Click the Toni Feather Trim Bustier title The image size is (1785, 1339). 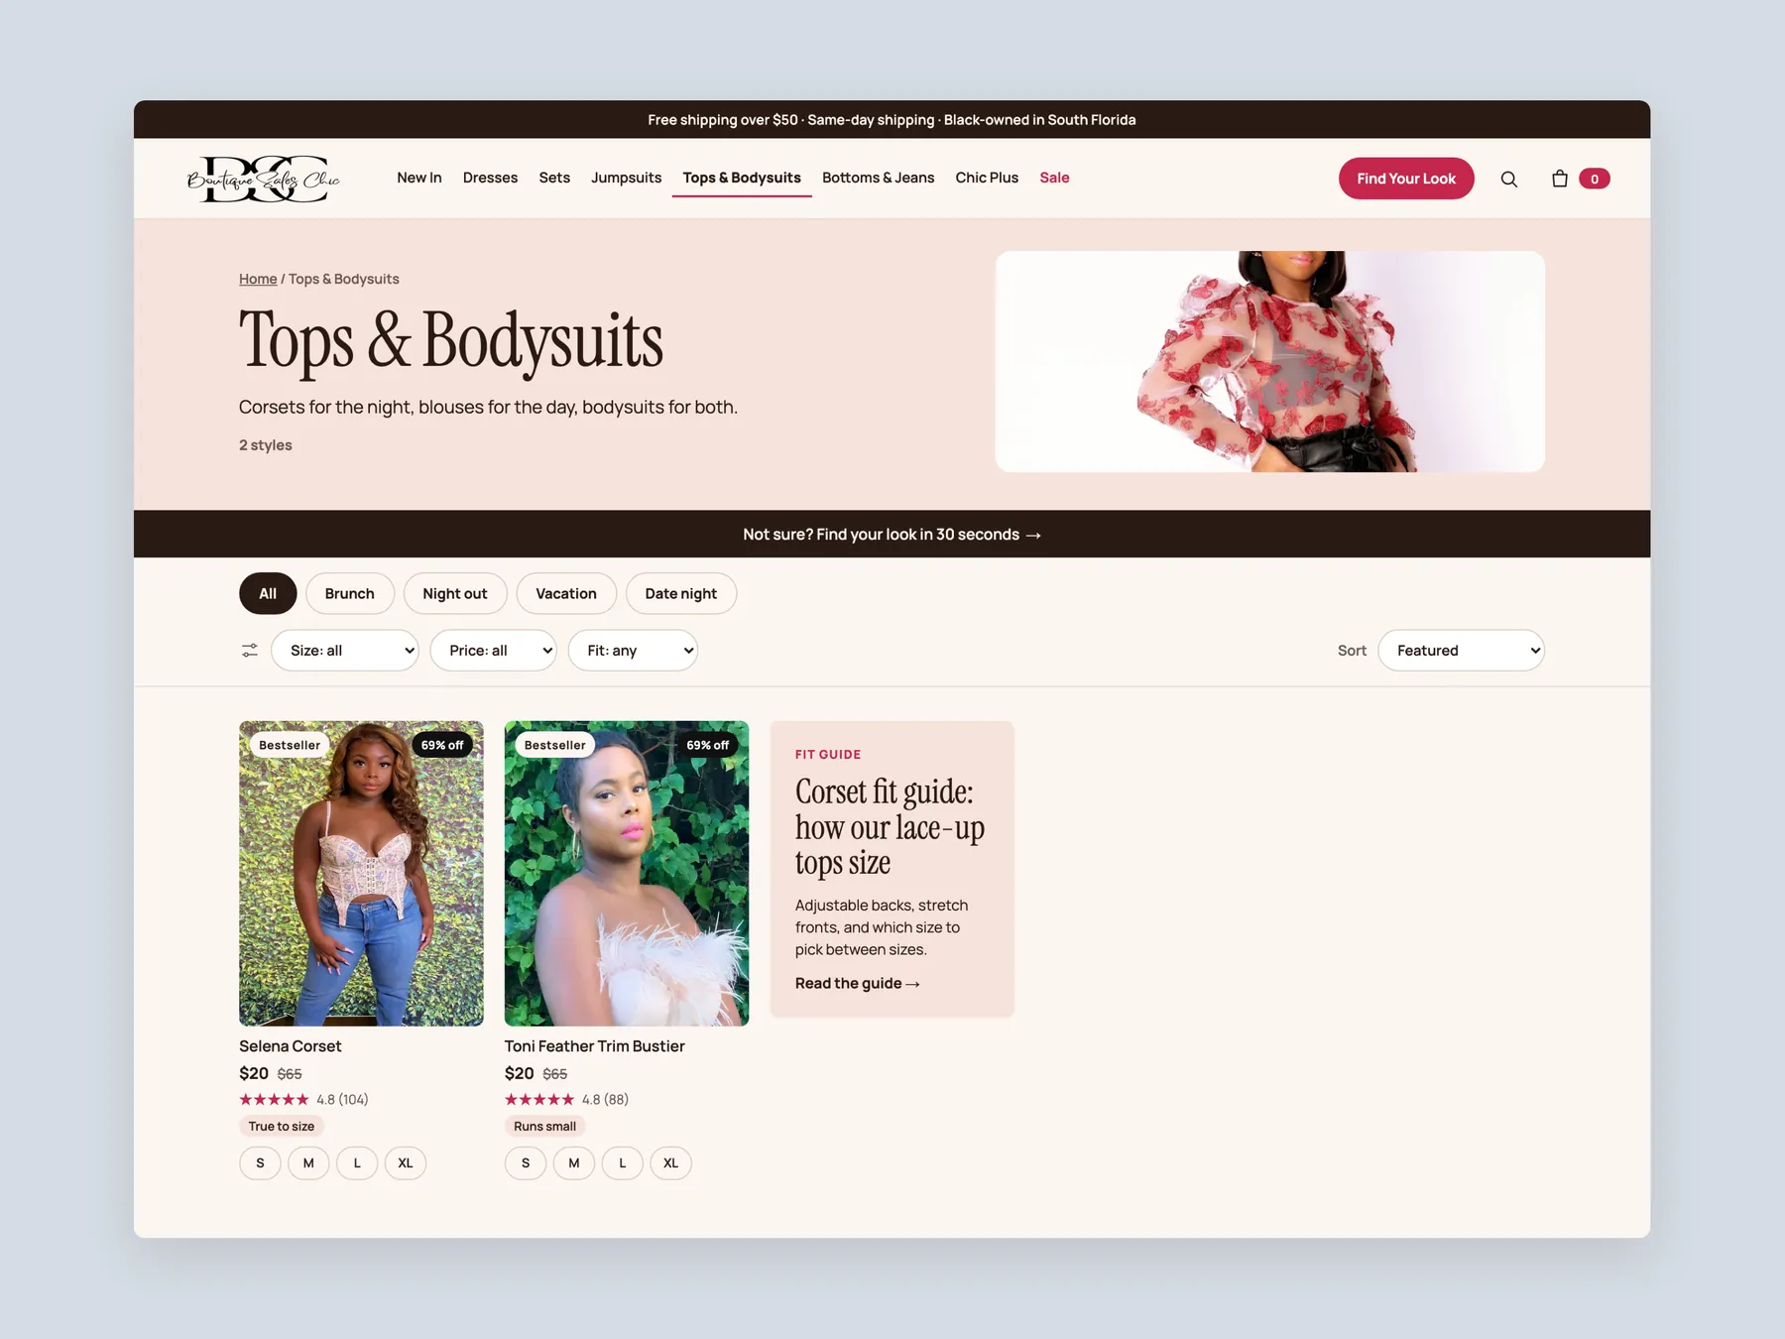click(x=594, y=1045)
